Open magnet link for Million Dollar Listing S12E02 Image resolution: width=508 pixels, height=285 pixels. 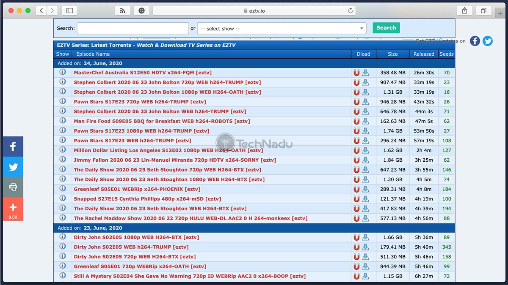point(356,150)
